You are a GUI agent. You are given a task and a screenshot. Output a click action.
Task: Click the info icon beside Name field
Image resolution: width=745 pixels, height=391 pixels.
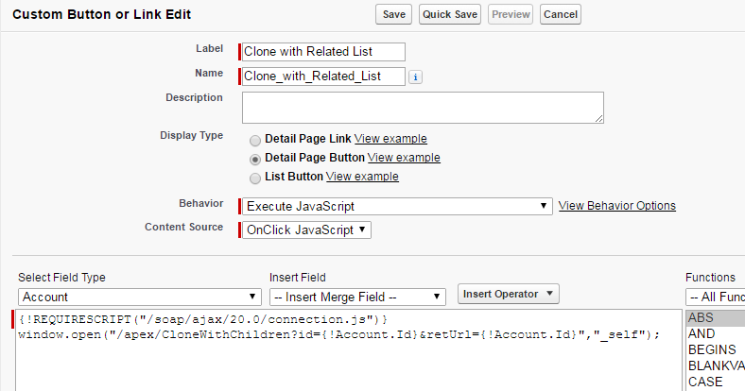pyautogui.click(x=417, y=77)
